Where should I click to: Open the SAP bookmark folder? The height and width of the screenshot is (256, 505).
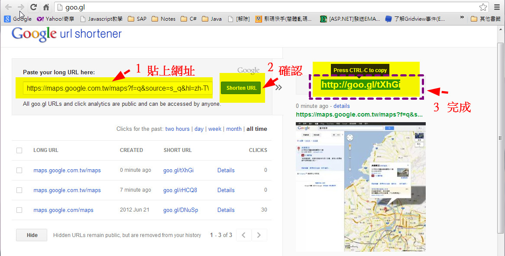pos(137,19)
